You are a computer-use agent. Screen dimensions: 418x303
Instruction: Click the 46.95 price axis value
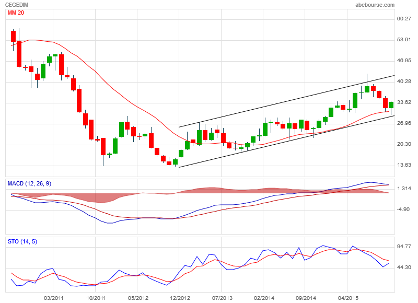(404, 61)
